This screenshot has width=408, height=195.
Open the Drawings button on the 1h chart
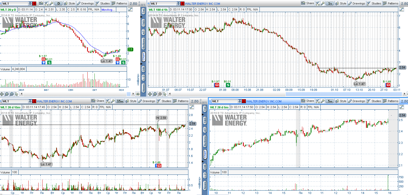pos(356,3)
